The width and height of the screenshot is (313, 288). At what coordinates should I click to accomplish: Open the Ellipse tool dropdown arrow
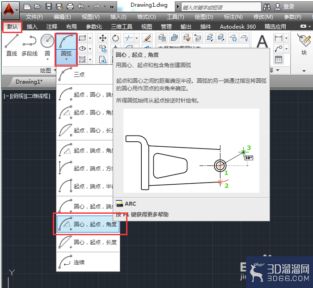pyautogui.click(x=90, y=48)
